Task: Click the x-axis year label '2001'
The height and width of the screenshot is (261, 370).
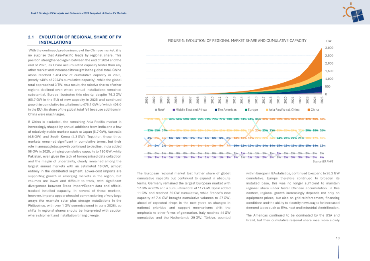Action: 146,100
